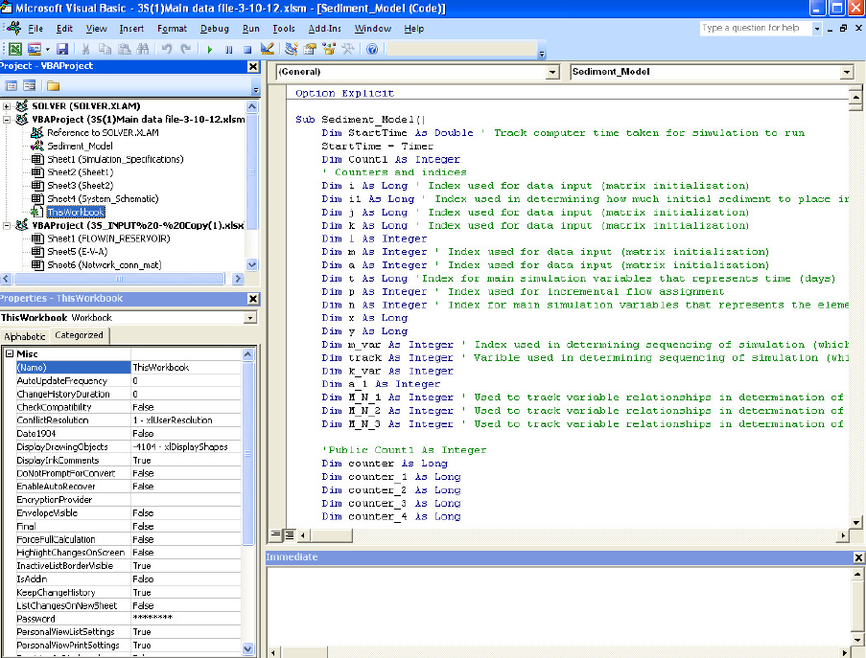Click the Visual Basic Help question icon
This screenshot has width=866, height=658.
[372, 49]
